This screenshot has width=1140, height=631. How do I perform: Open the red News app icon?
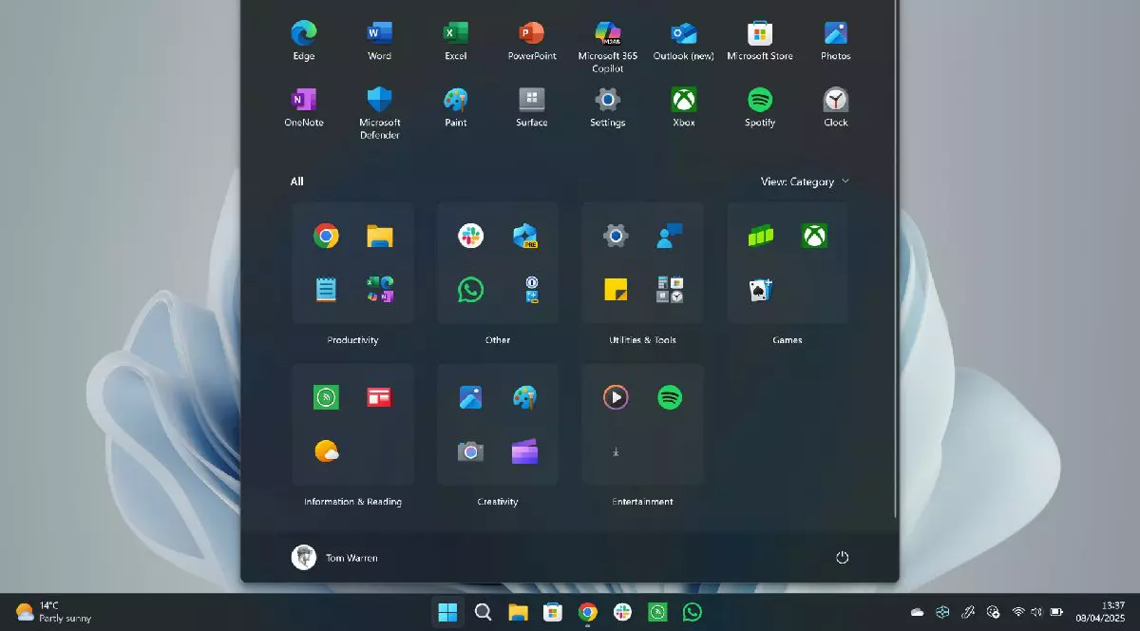point(380,397)
